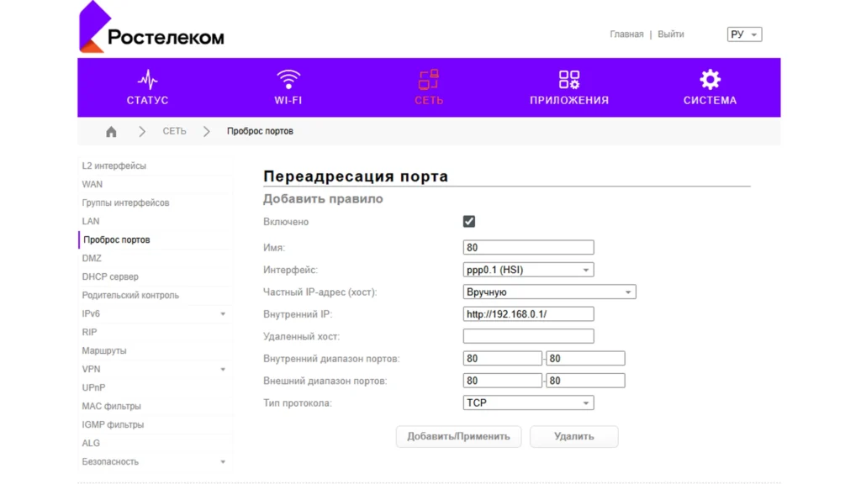
Task: Open the Главная link
Action: 626,34
